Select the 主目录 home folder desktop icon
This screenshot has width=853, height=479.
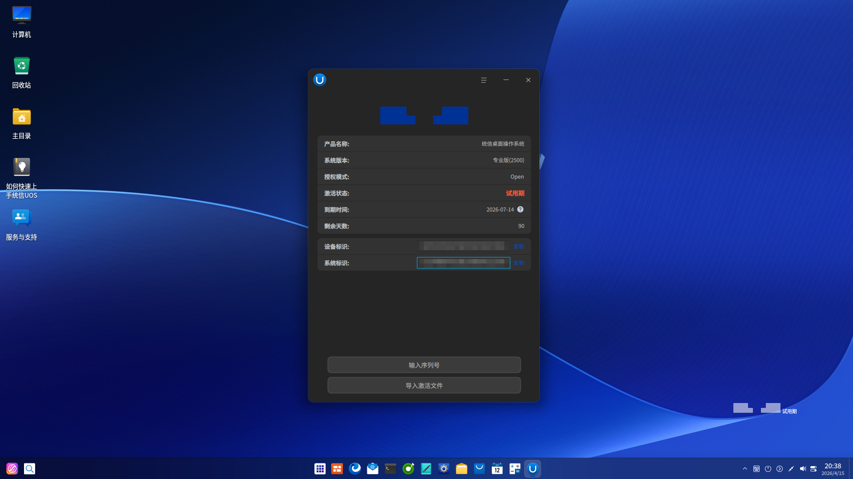pyautogui.click(x=21, y=124)
